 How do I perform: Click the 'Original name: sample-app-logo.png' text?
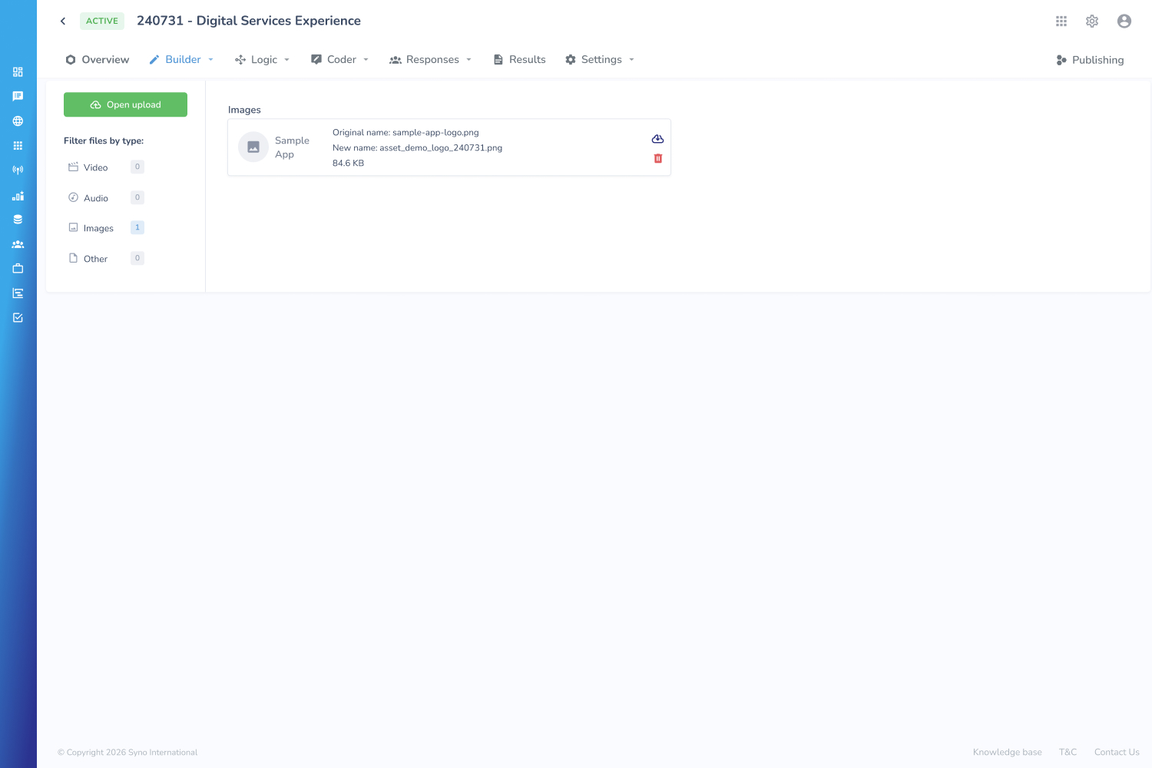(x=406, y=133)
